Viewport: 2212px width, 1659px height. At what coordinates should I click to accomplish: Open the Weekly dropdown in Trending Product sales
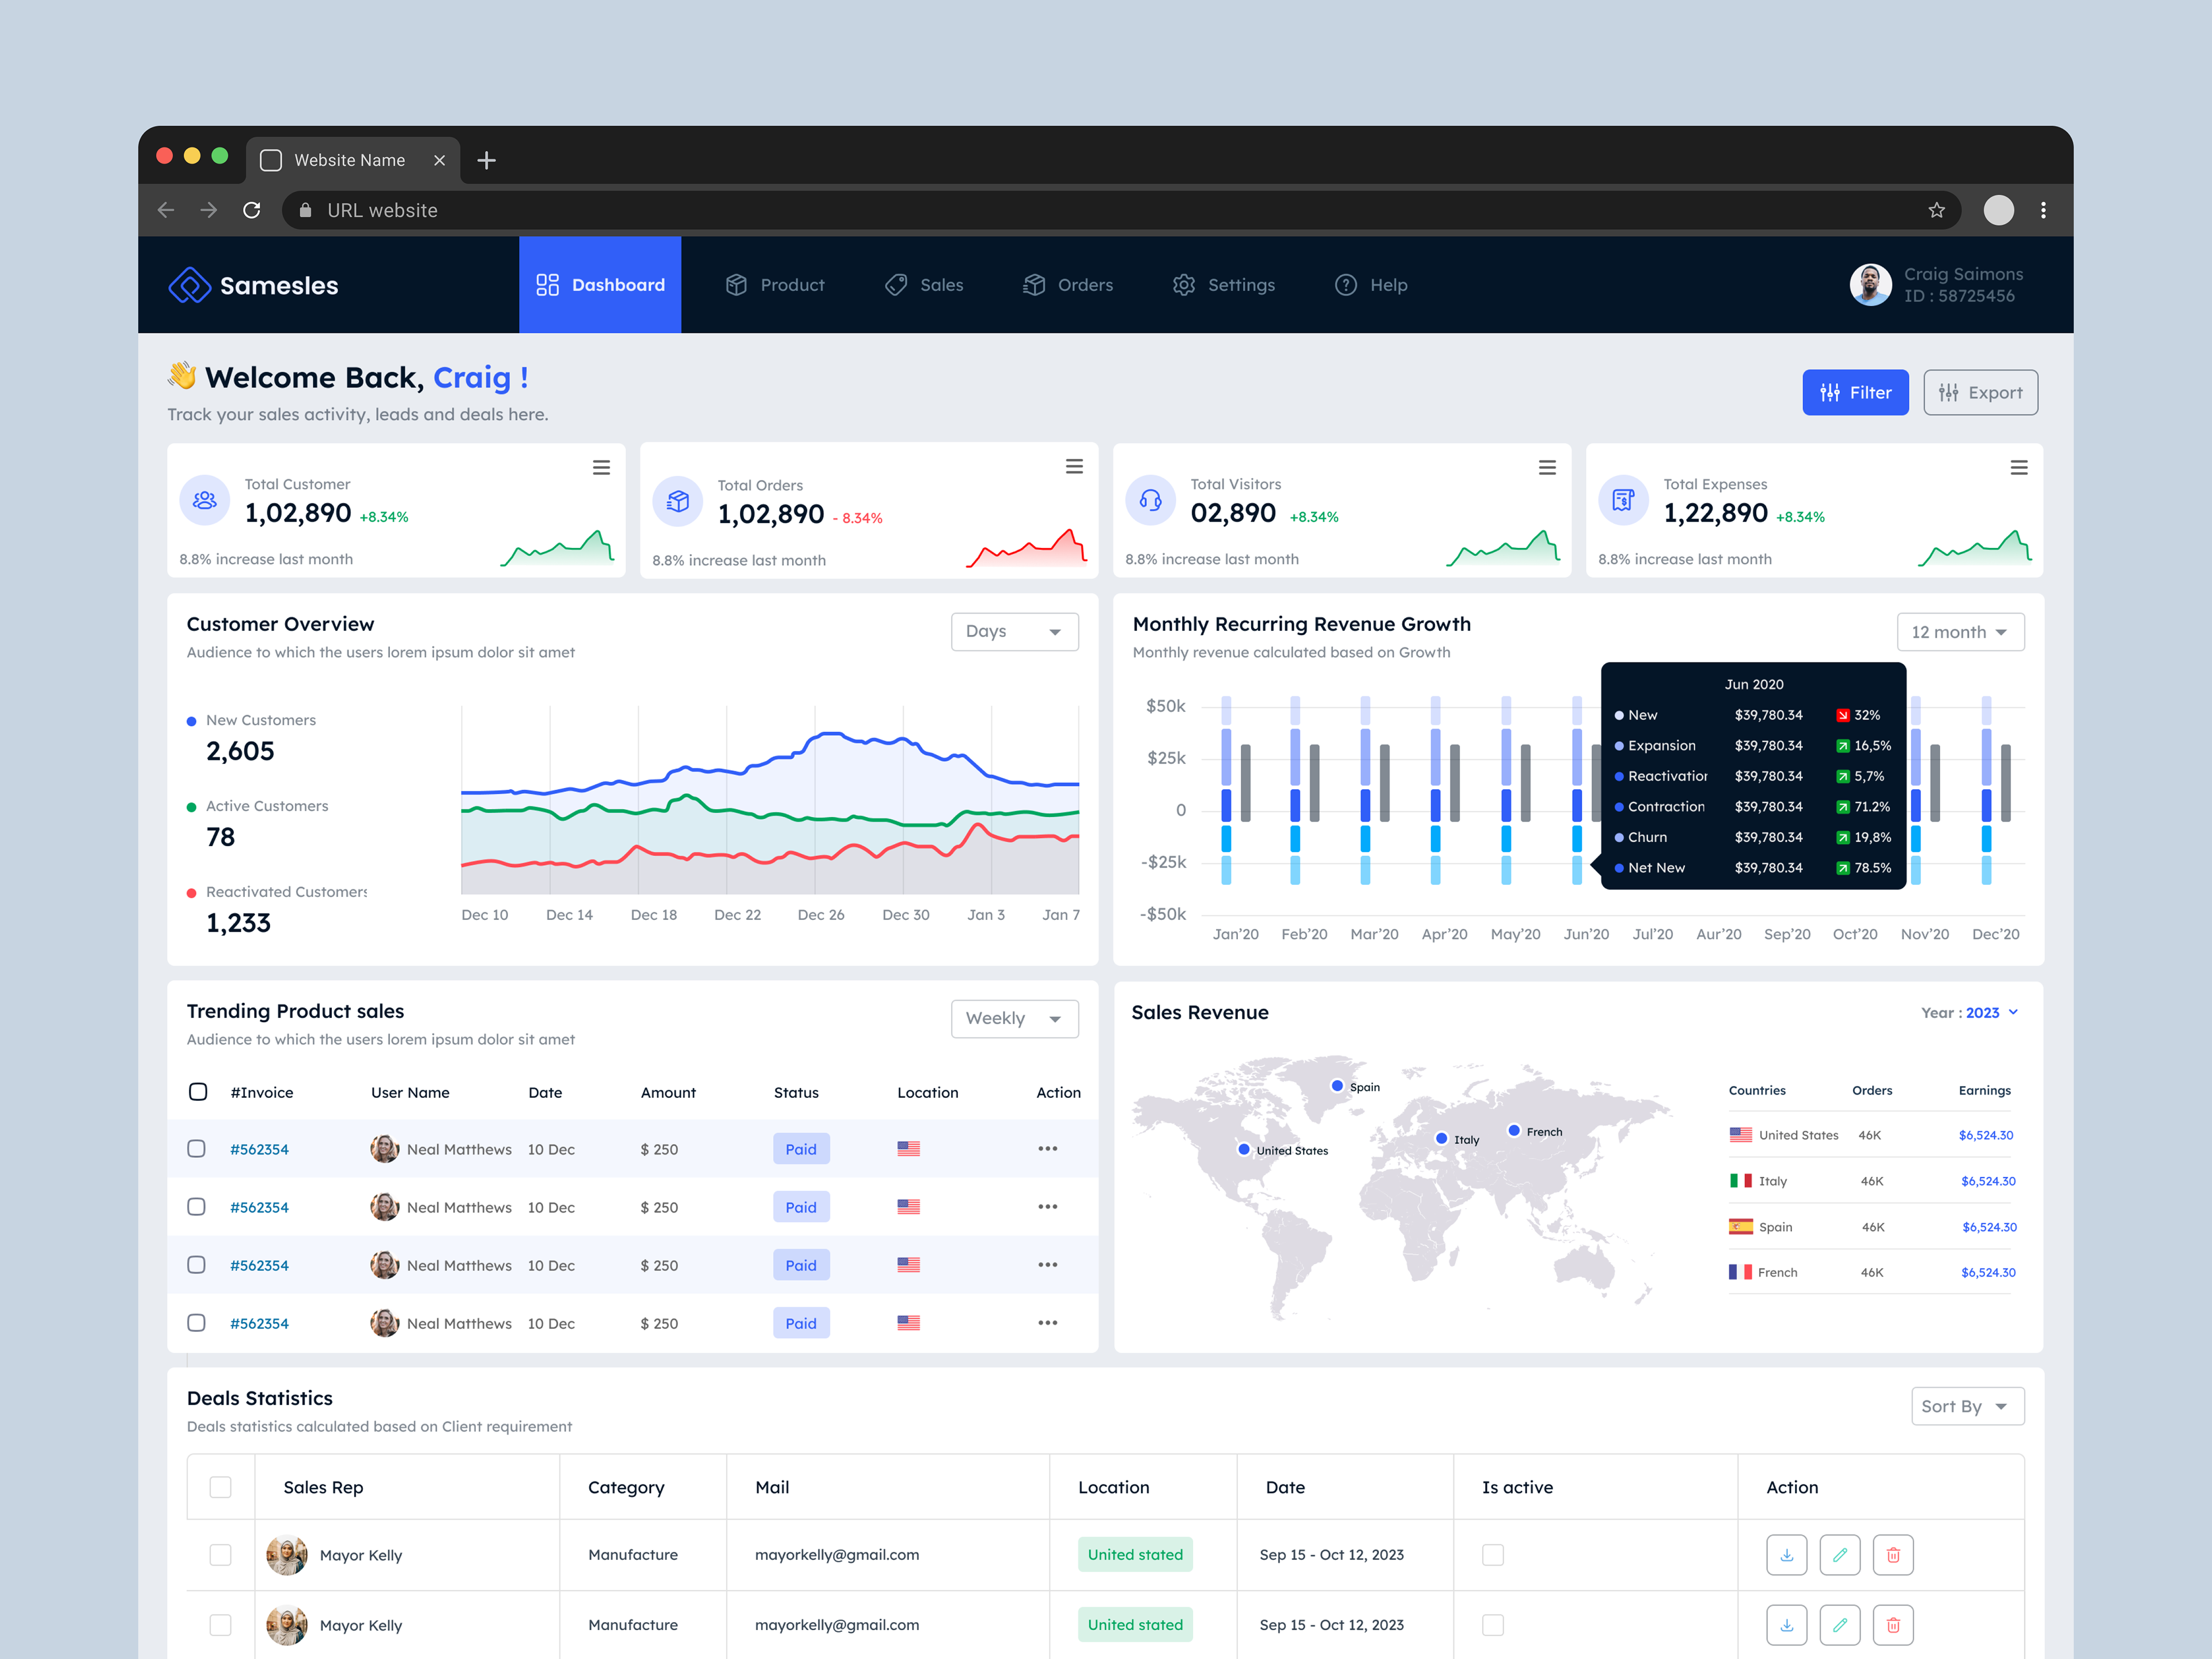pyautogui.click(x=1014, y=1019)
